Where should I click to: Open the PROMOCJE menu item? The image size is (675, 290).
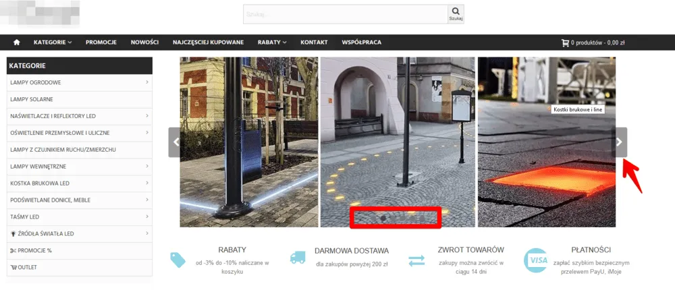click(101, 42)
